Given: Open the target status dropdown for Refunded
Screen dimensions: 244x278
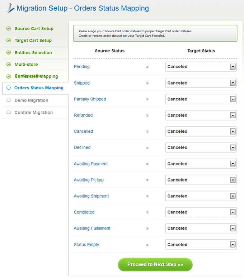Looking at the screenshot, I should 201,115.
